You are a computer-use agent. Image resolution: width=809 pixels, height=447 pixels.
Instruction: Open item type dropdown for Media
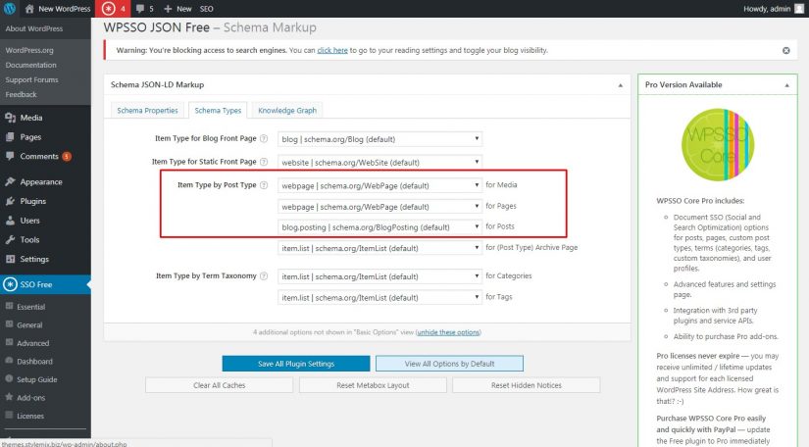[379, 185]
